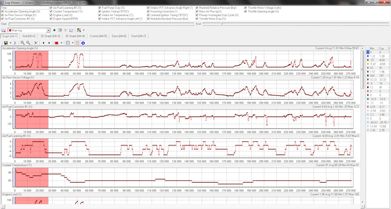Viewport: 391px width, 209px height.
Task: Click the floppy-disk save icon
Action: click(6, 43)
